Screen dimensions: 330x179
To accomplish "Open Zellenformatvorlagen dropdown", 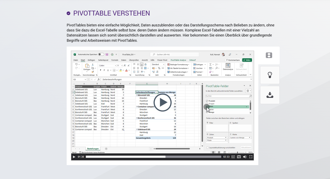I will (178, 72).
